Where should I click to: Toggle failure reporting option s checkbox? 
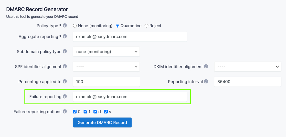pos(106,112)
